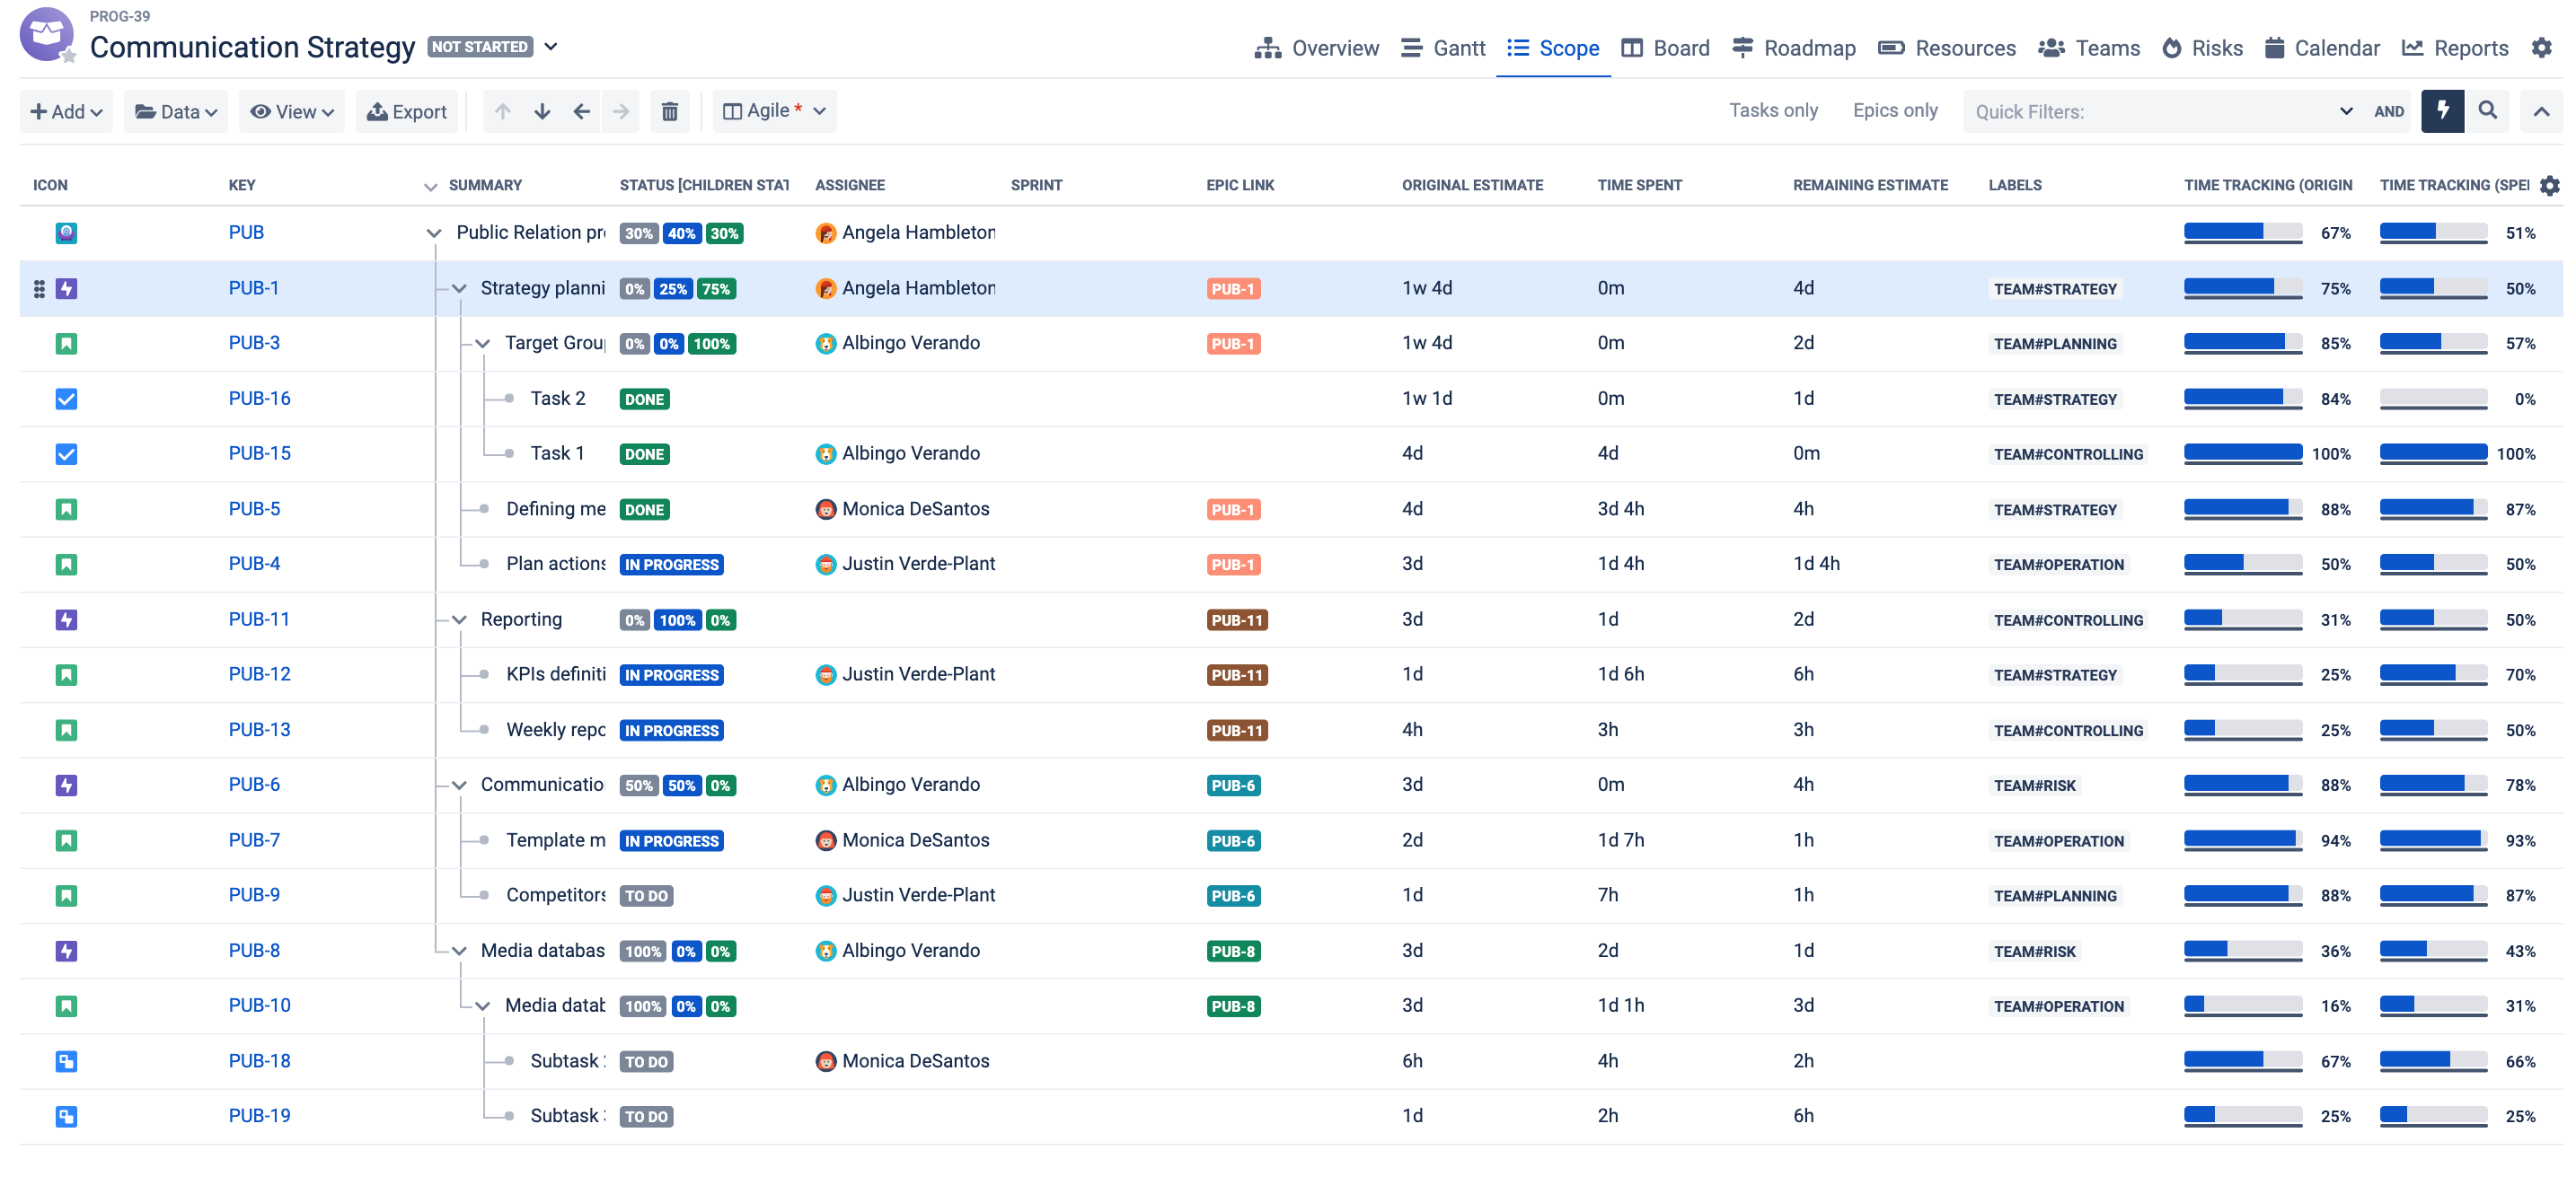
Task: Click the move down arrow icon
Action: click(x=542, y=111)
